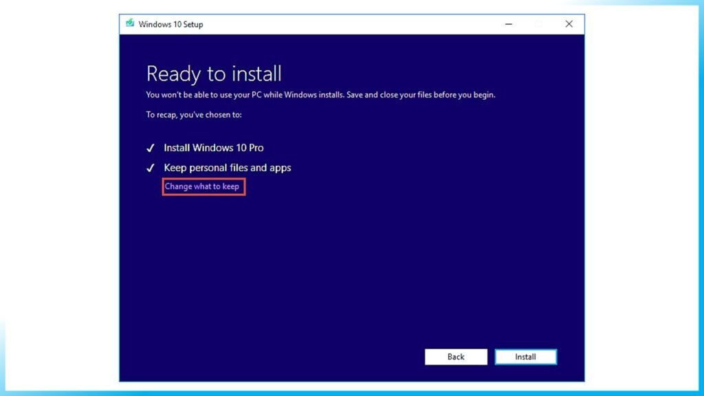The width and height of the screenshot is (704, 396).
Task: Maximize the setup window using the square icon
Action: 538,23
